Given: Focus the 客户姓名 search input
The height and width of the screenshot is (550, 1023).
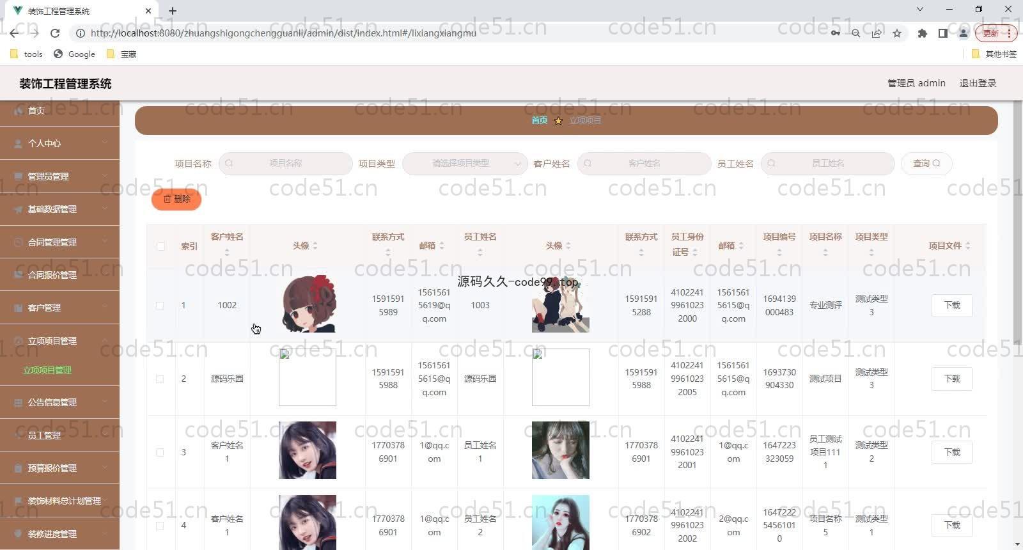Looking at the screenshot, I should 644,164.
